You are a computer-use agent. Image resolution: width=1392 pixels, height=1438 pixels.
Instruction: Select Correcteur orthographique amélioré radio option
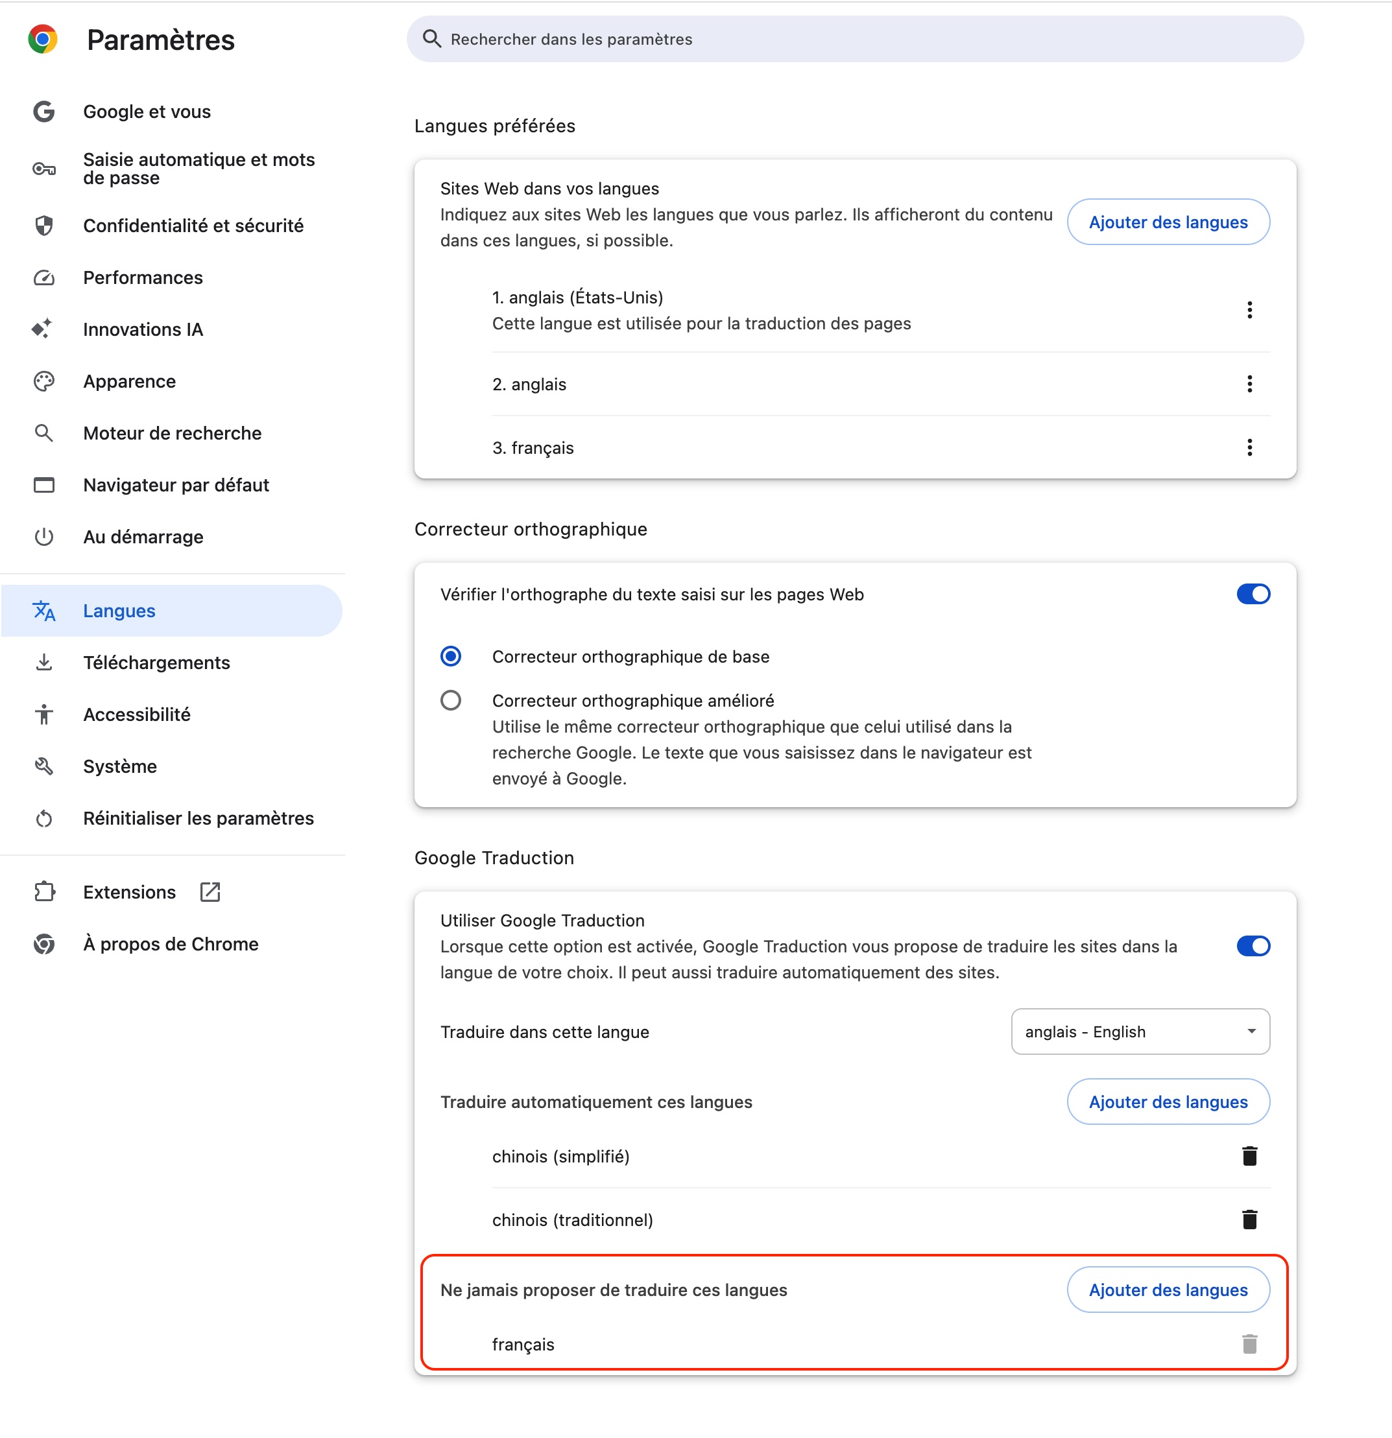coord(451,700)
